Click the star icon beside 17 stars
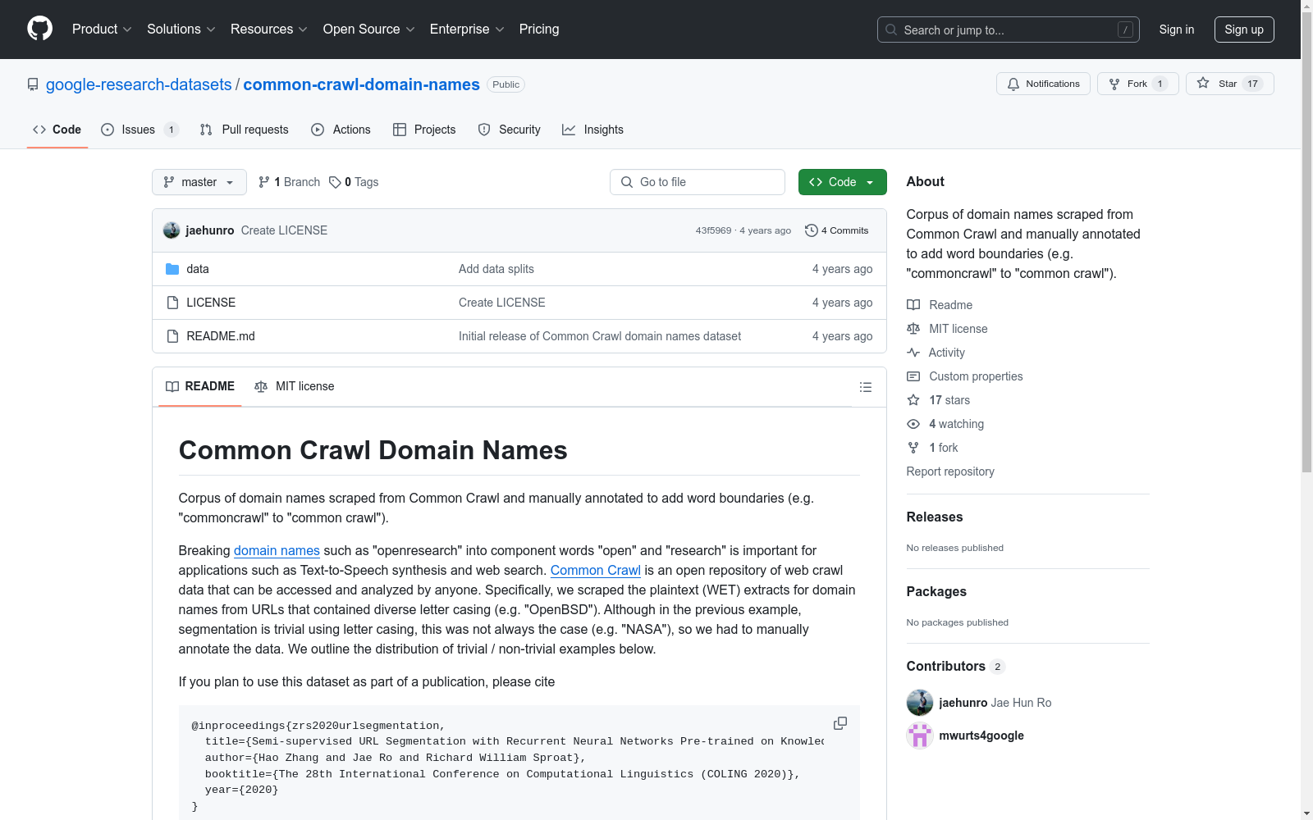1313x820 pixels. [913, 400]
